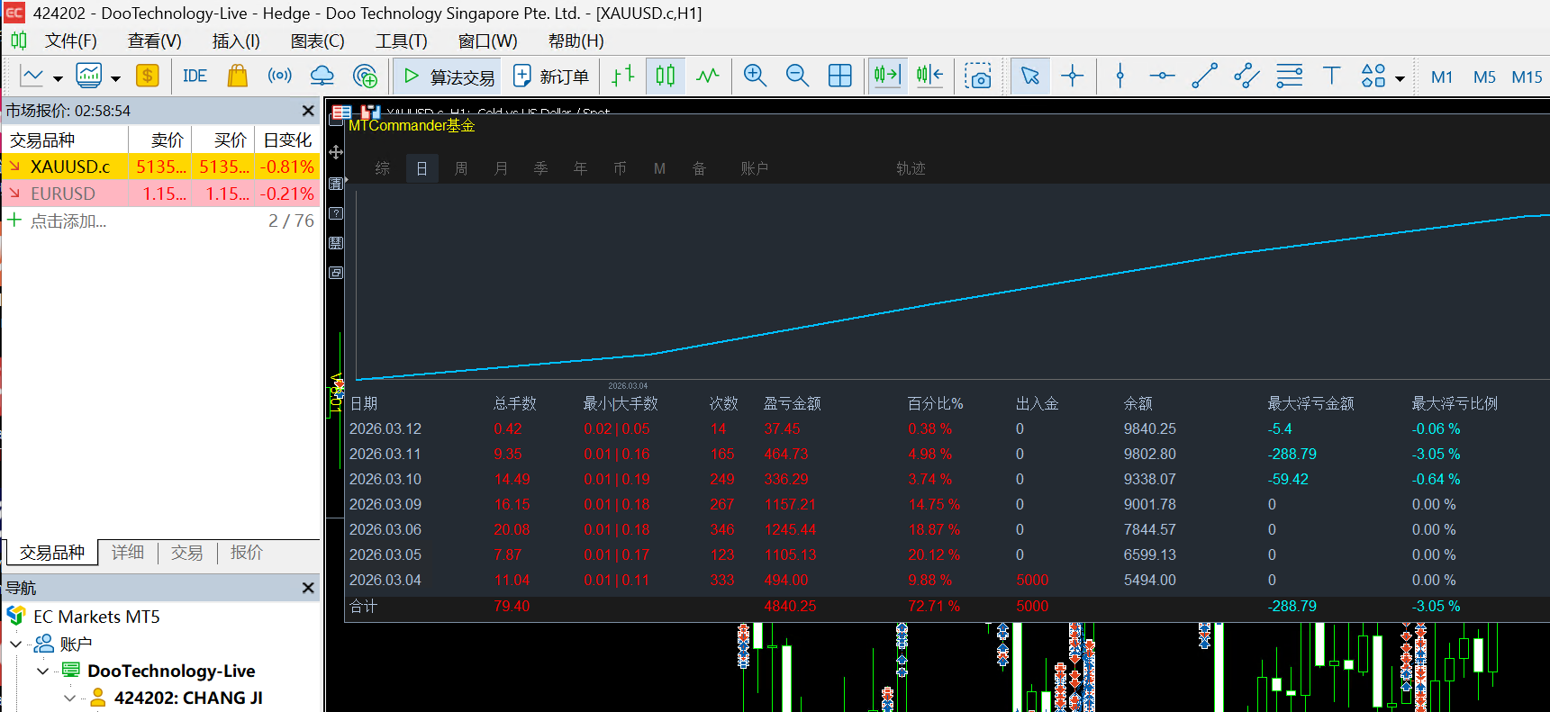The height and width of the screenshot is (712, 1550).
Task: Collapse the DooTechnology-Live server node
Action: pos(43,671)
